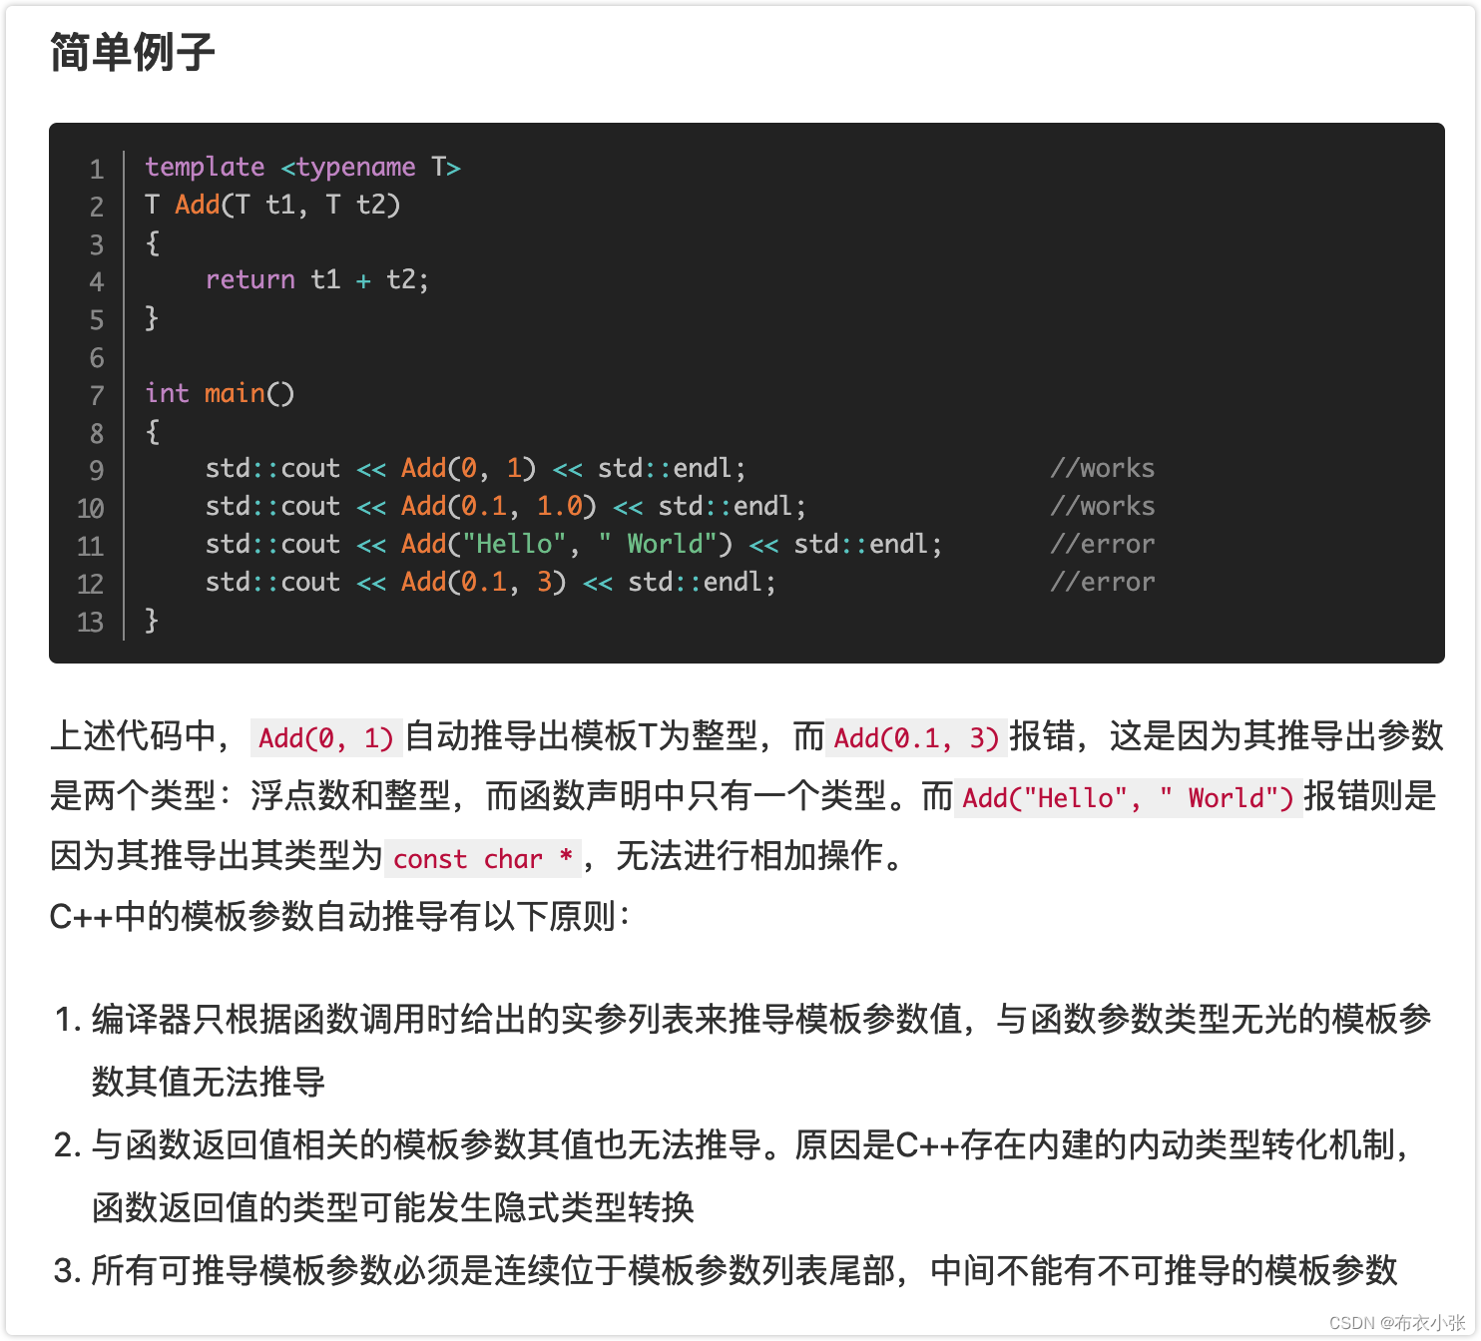1481x1341 pixels.
Task: Click the text "函数返回值的类型可能发生隐式类型转换"
Action: pos(392,1207)
